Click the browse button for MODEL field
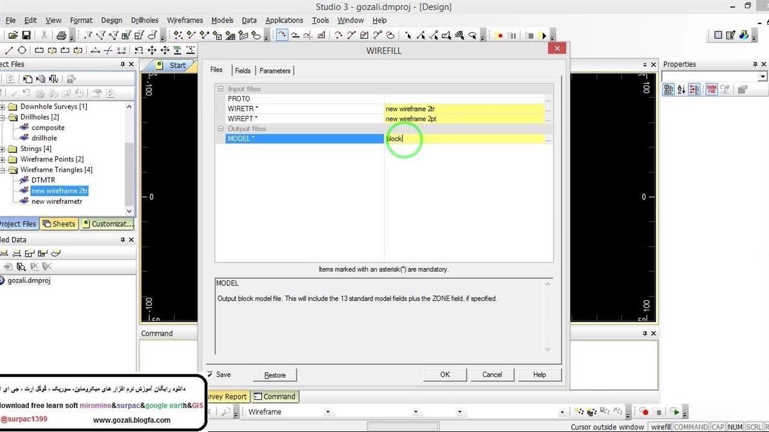 click(x=548, y=139)
